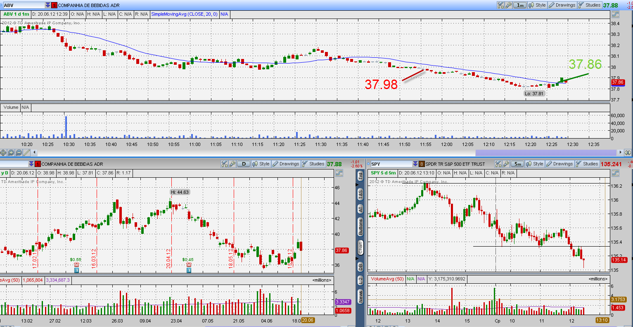Click the $0.45 dividend phone icon on daily chart
This screenshot has height=327, width=633.
tap(188, 265)
